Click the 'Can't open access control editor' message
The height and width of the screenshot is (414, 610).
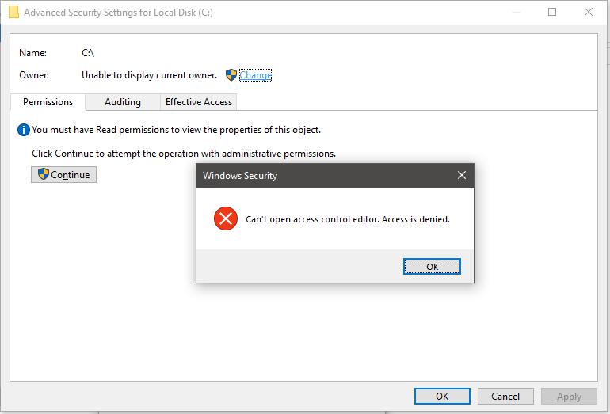(x=348, y=219)
